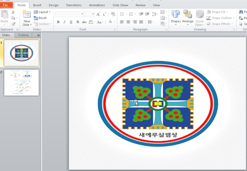This screenshot has height=171, width=247.
Task: Open the File tab
Action: [x=6, y=5]
